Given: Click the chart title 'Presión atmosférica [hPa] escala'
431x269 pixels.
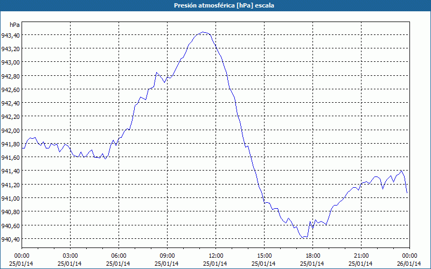Looking at the screenshot, I should coord(224,5).
